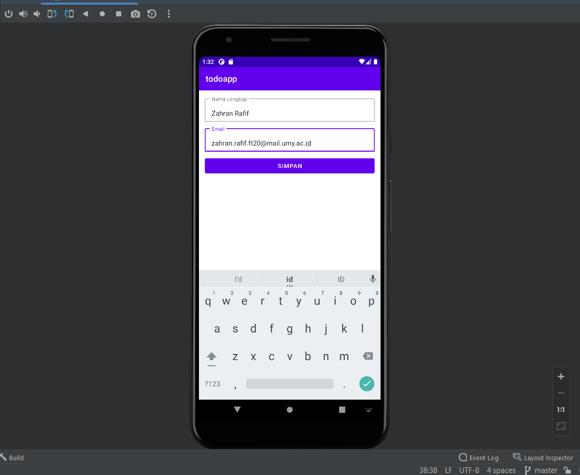The height and width of the screenshot is (475, 580).
Task: Tap the j key on keyboard
Action: (326, 329)
